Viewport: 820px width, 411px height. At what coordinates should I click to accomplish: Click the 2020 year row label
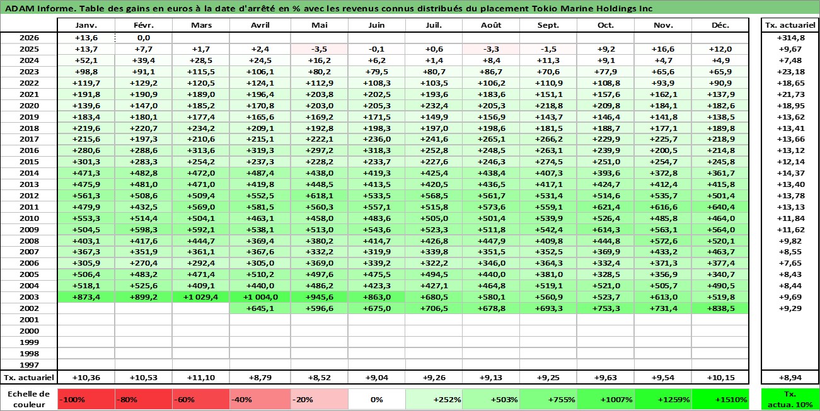(29, 106)
